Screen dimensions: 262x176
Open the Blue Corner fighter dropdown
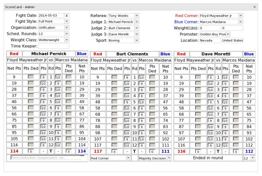pyautogui.click(x=241, y=22)
